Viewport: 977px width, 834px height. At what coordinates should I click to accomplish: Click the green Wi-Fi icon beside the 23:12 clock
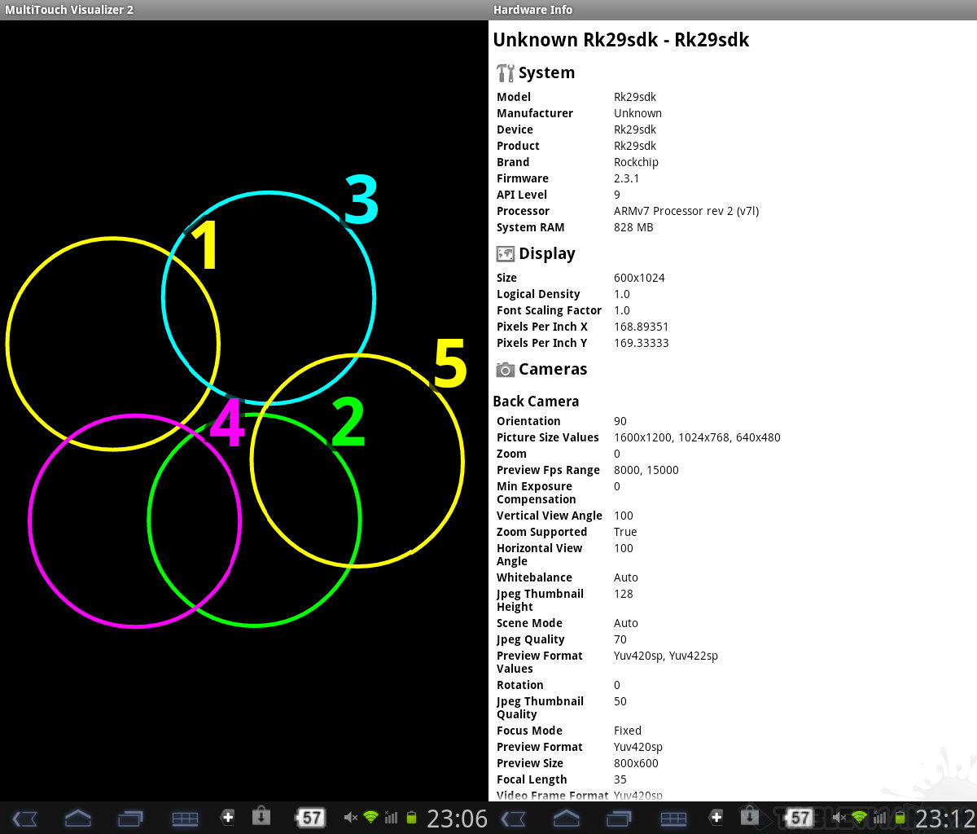click(x=860, y=818)
